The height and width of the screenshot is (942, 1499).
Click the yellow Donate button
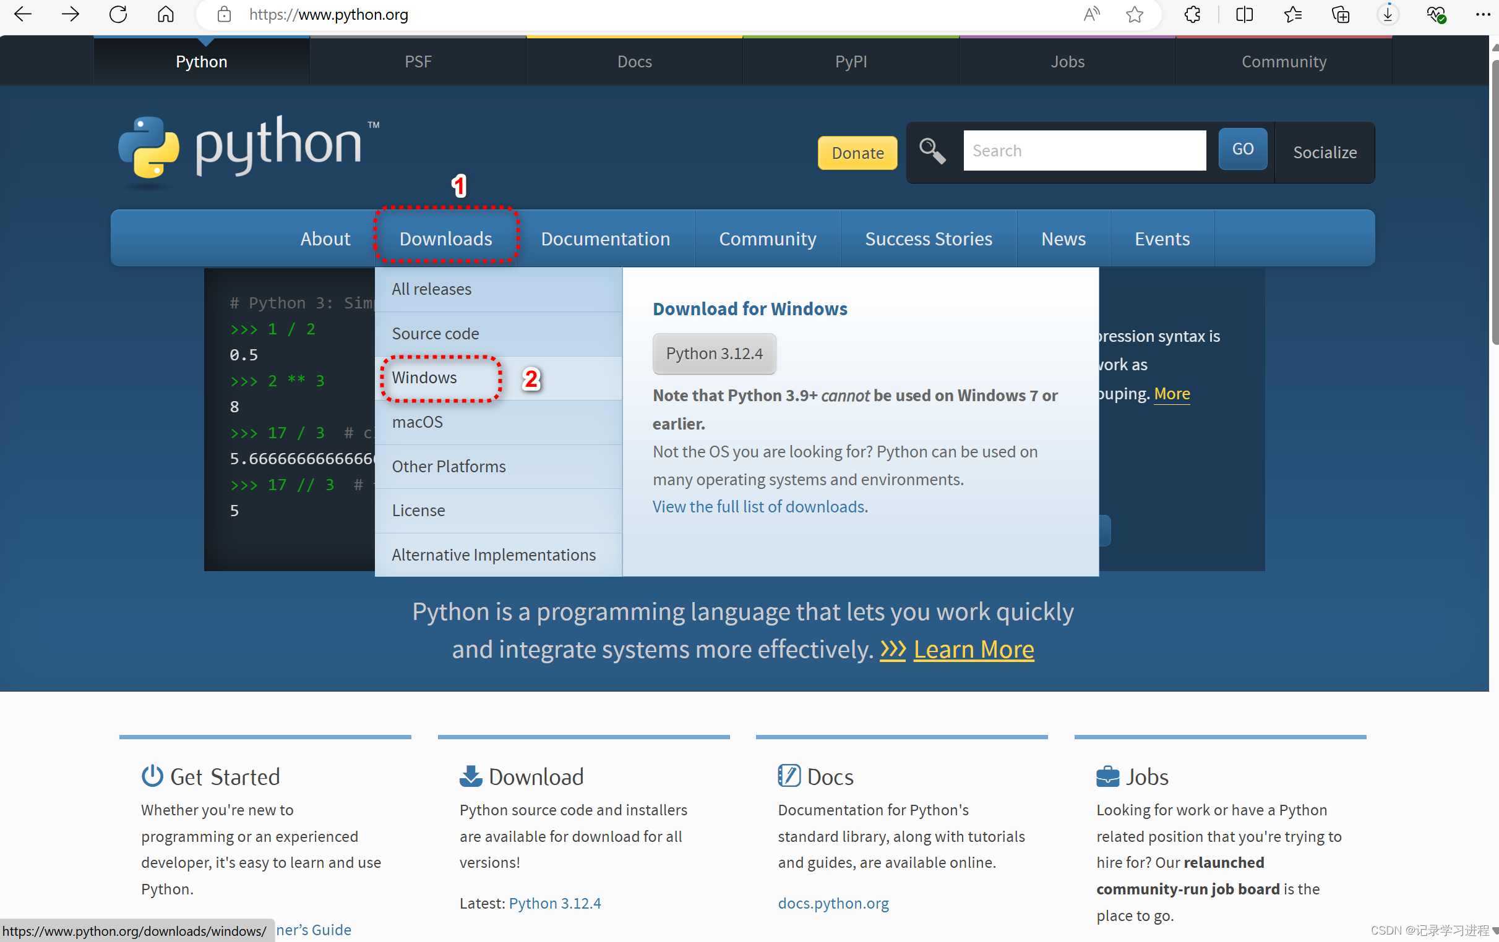pyautogui.click(x=857, y=152)
